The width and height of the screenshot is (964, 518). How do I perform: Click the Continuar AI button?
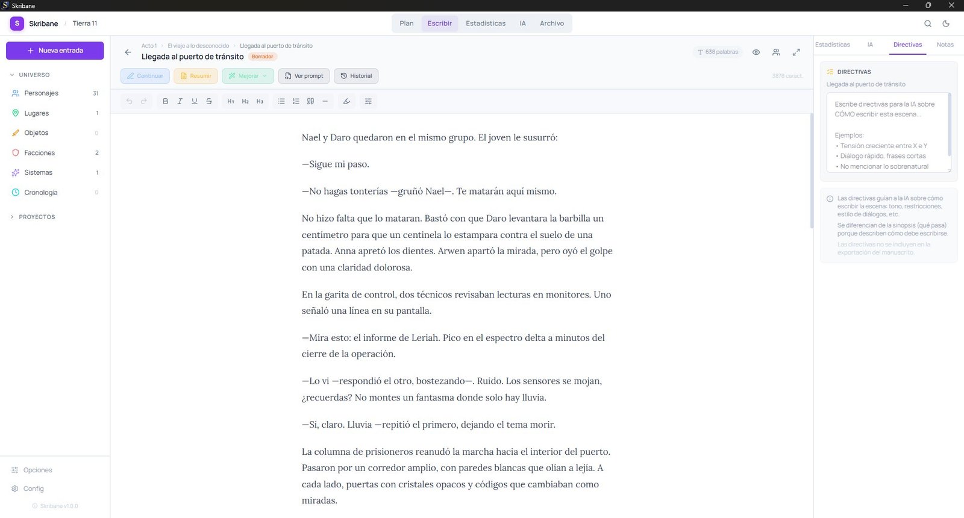click(x=145, y=76)
